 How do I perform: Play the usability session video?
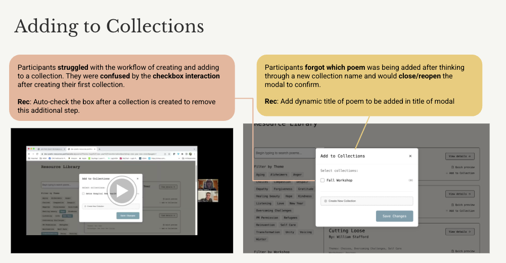click(122, 191)
